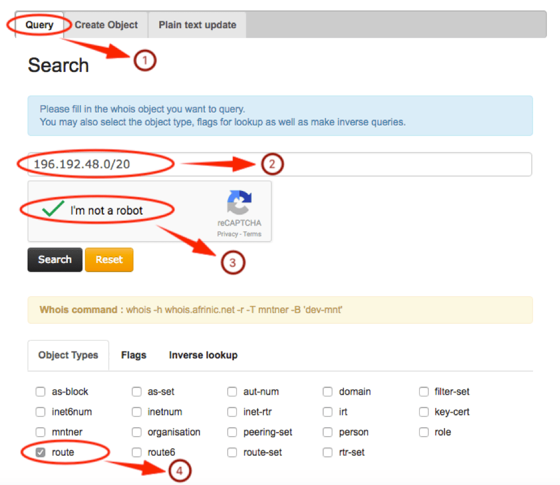Check the aut-num object type
Screen dimensions: 560x485
[x=232, y=392]
